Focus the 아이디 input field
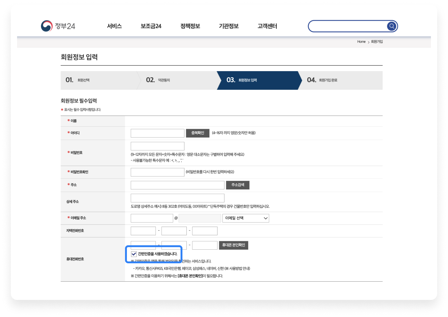This screenshot has width=448, height=317. click(158, 133)
